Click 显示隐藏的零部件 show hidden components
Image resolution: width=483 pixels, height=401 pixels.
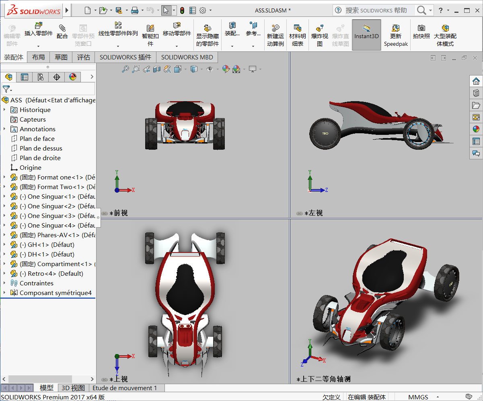tap(208, 35)
